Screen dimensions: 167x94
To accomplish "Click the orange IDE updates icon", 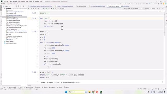I will click(164, 4).
